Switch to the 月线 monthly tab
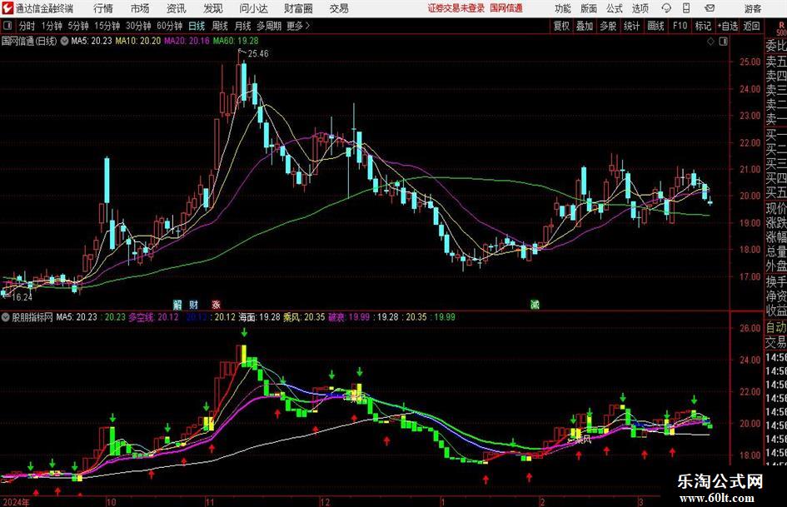This screenshot has width=787, height=507. pyautogui.click(x=242, y=26)
